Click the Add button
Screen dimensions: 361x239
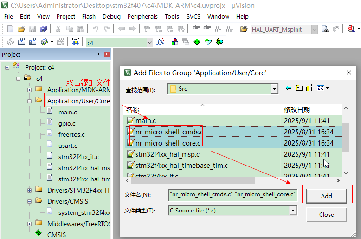pyautogui.click(x=327, y=196)
